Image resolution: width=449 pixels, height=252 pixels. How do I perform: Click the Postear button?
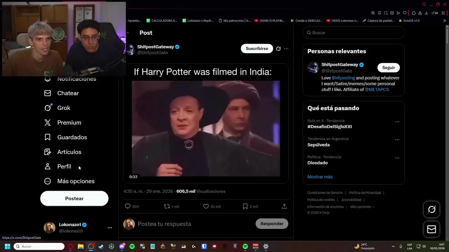[x=74, y=198]
